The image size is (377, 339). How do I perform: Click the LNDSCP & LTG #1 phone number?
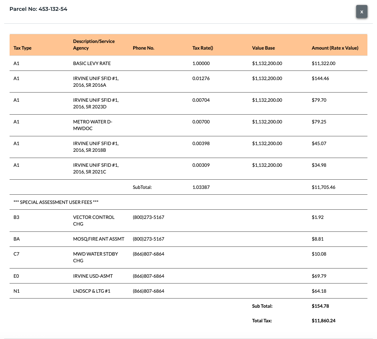(x=149, y=291)
